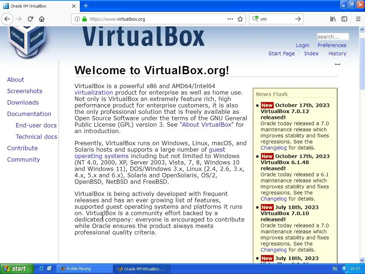Image resolution: width=365 pixels, height=274 pixels.
Task: Click the page width toggle arrows icon
Action: (337, 64)
